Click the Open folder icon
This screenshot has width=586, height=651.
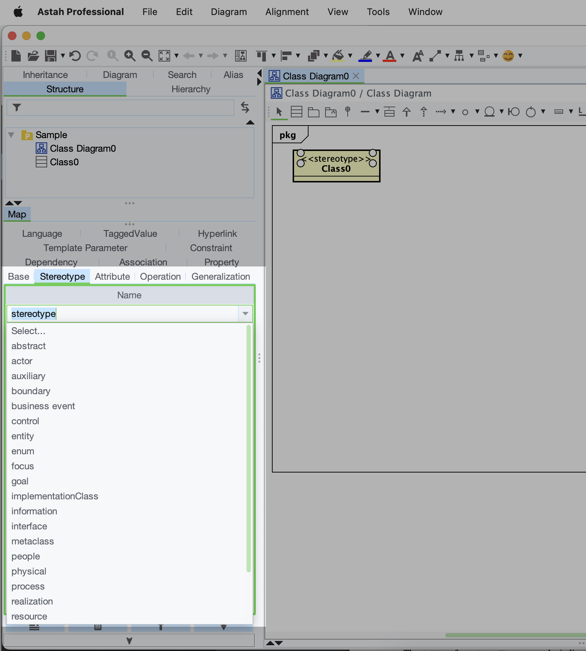33,56
